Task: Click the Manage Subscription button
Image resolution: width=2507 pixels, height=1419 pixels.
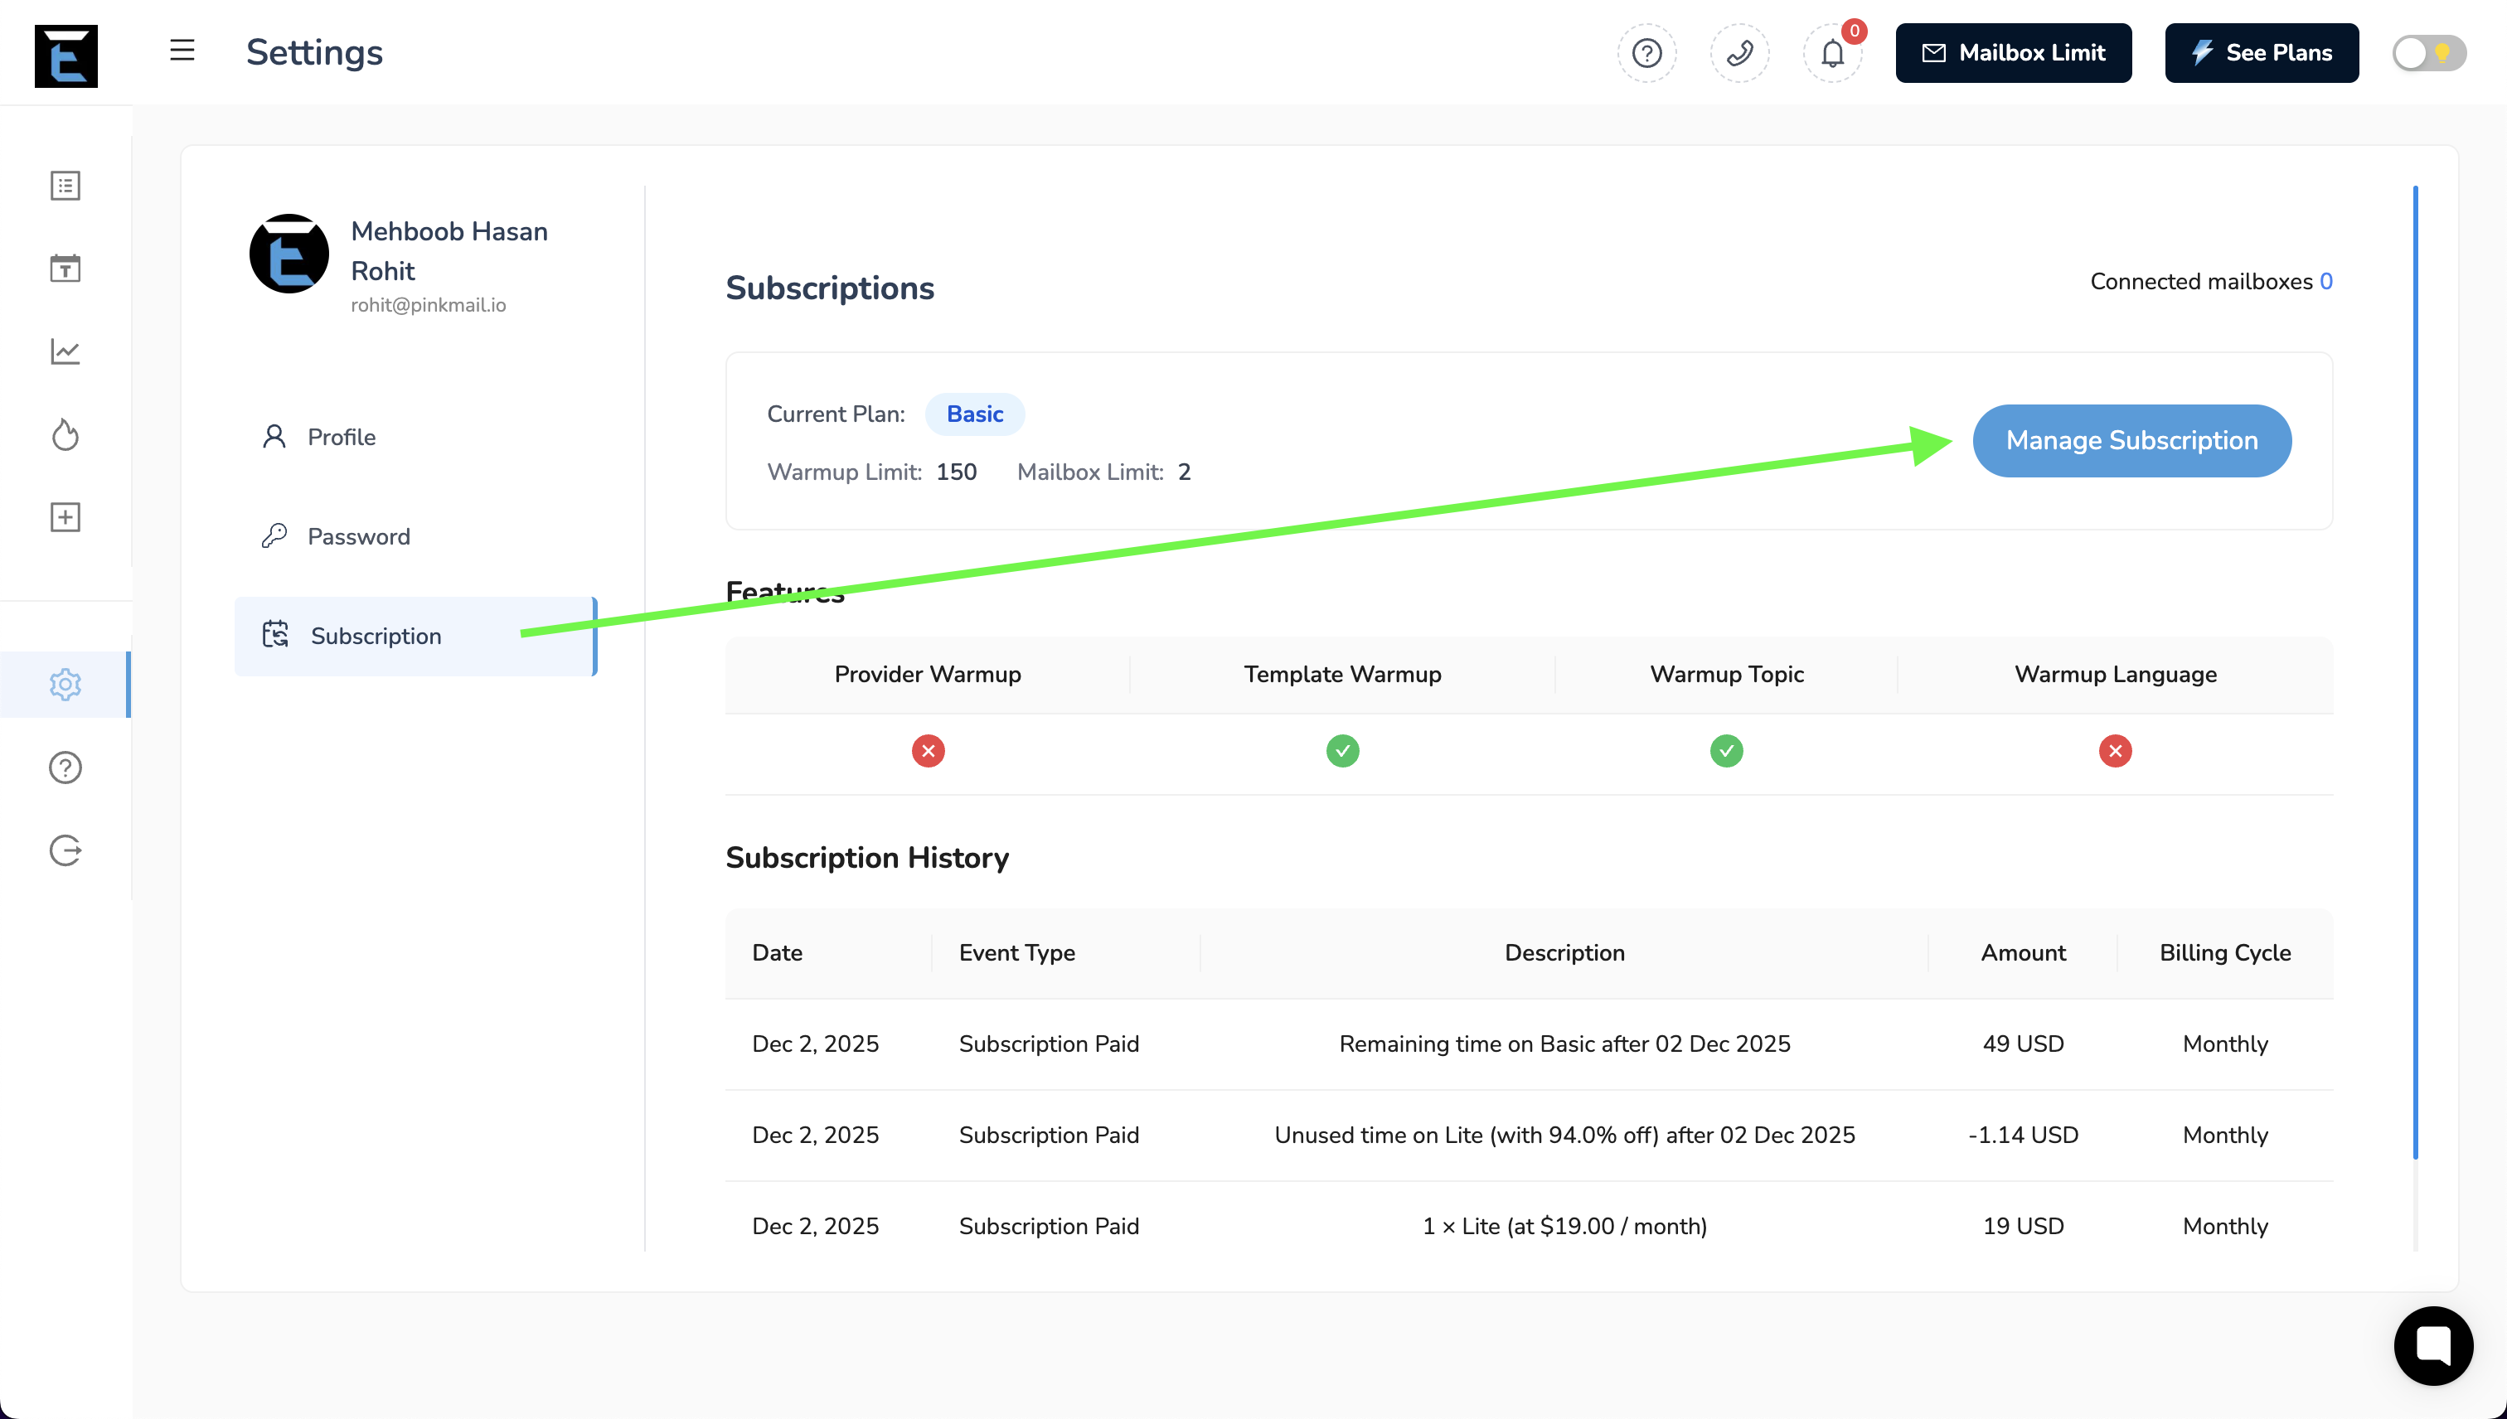Action: (x=2131, y=440)
